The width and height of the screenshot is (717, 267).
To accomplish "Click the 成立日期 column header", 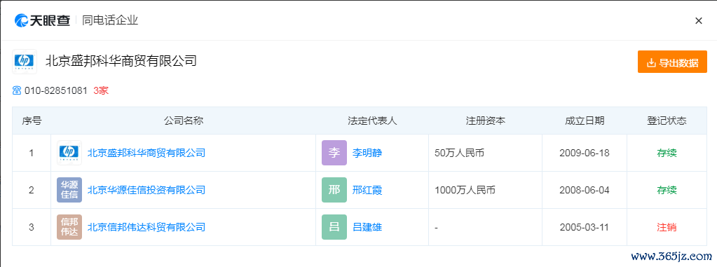I will 585,121.
